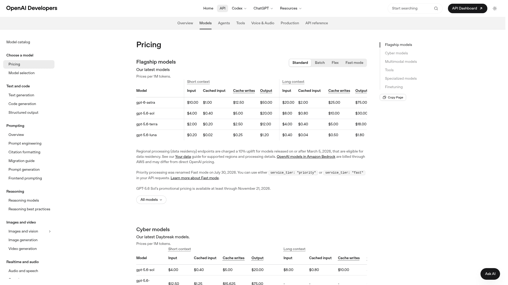Select the Standard pricing toggle
The height and width of the screenshot is (285, 508).
click(x=300, y=63)
